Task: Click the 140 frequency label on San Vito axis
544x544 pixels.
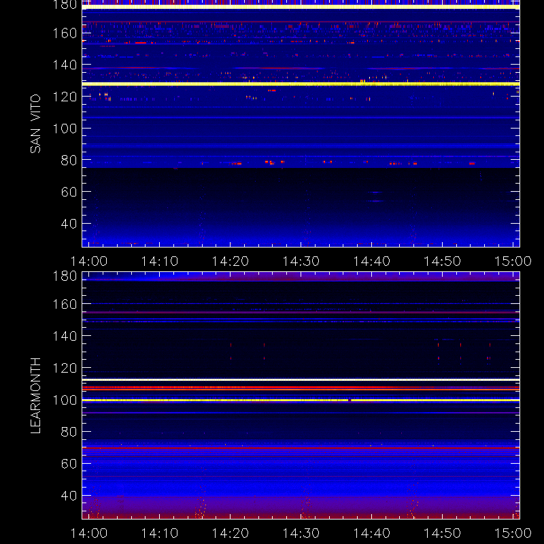Action: point(65,65)
